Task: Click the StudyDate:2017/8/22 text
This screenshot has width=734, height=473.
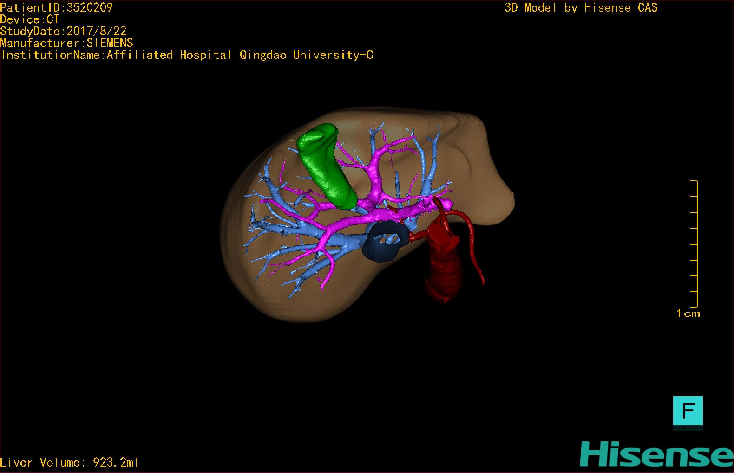Action: pyautogui.click(x=63, y=31)
